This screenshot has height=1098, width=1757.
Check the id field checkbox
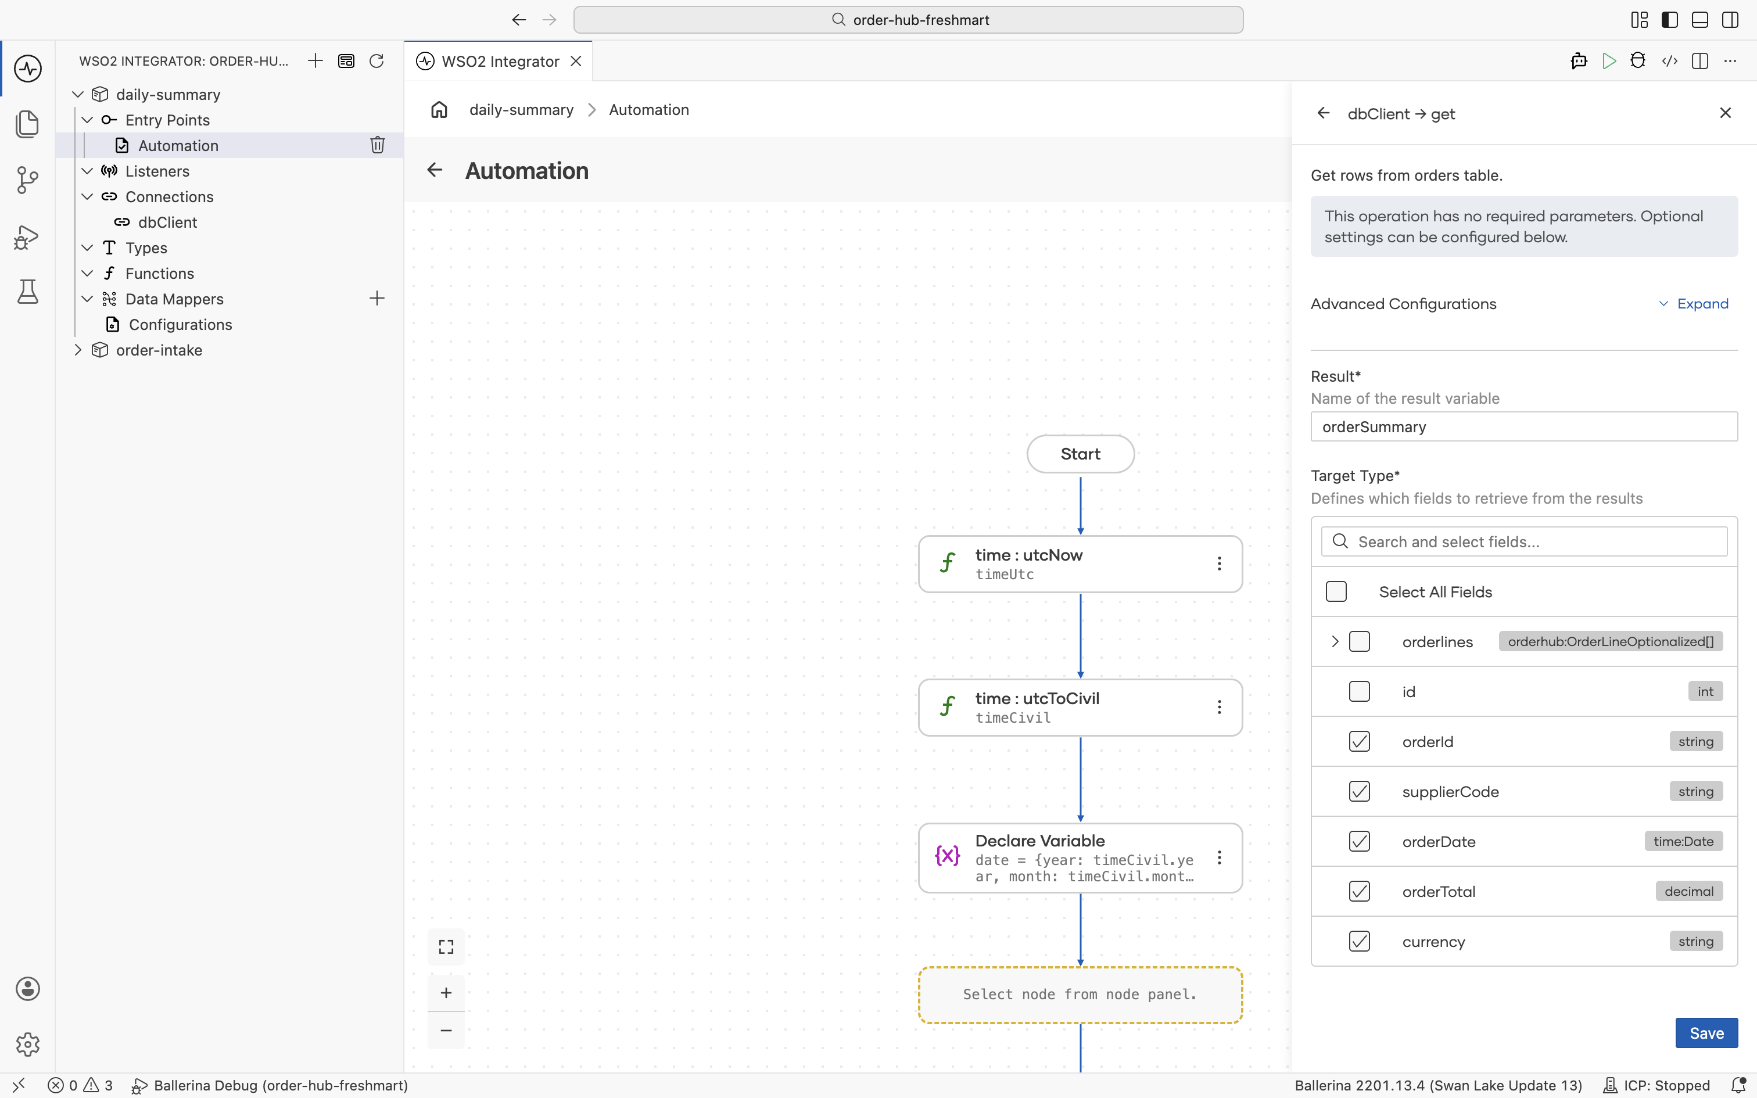1359,691
